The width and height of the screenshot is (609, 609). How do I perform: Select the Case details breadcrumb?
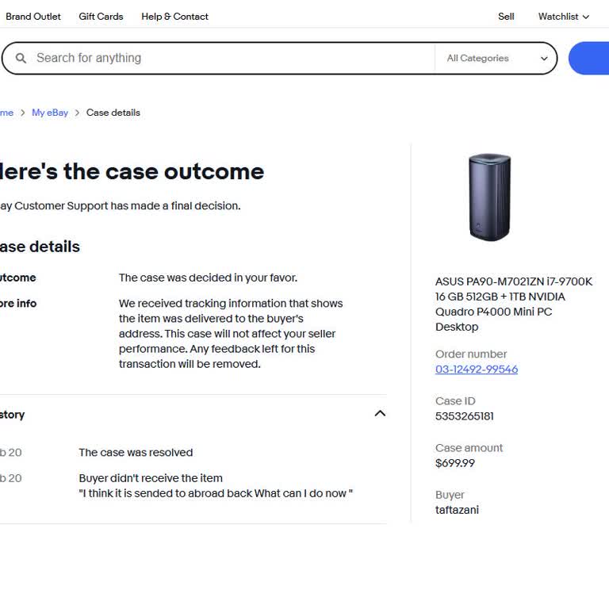click(x=113, y=113)
